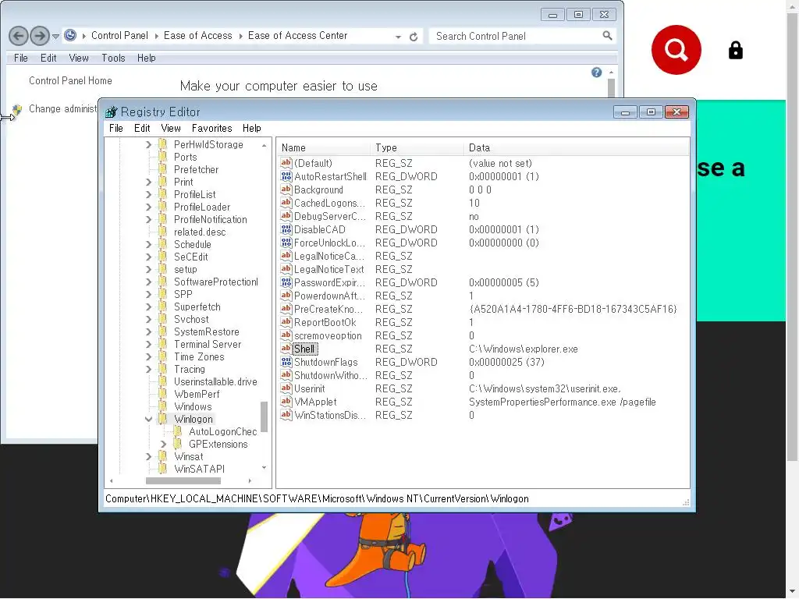799x599 pixels.
Task: Expand the PerHwIdStorage tree node
Action: pos(148,144)
